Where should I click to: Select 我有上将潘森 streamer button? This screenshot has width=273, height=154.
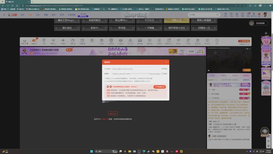[x=204, y=20]
